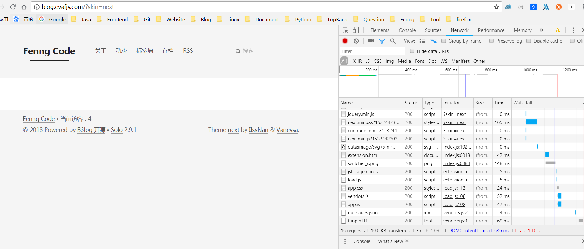Open the Git bookmark folder
Viewport: 584px width, 249px height.
(x=142, y=19)
